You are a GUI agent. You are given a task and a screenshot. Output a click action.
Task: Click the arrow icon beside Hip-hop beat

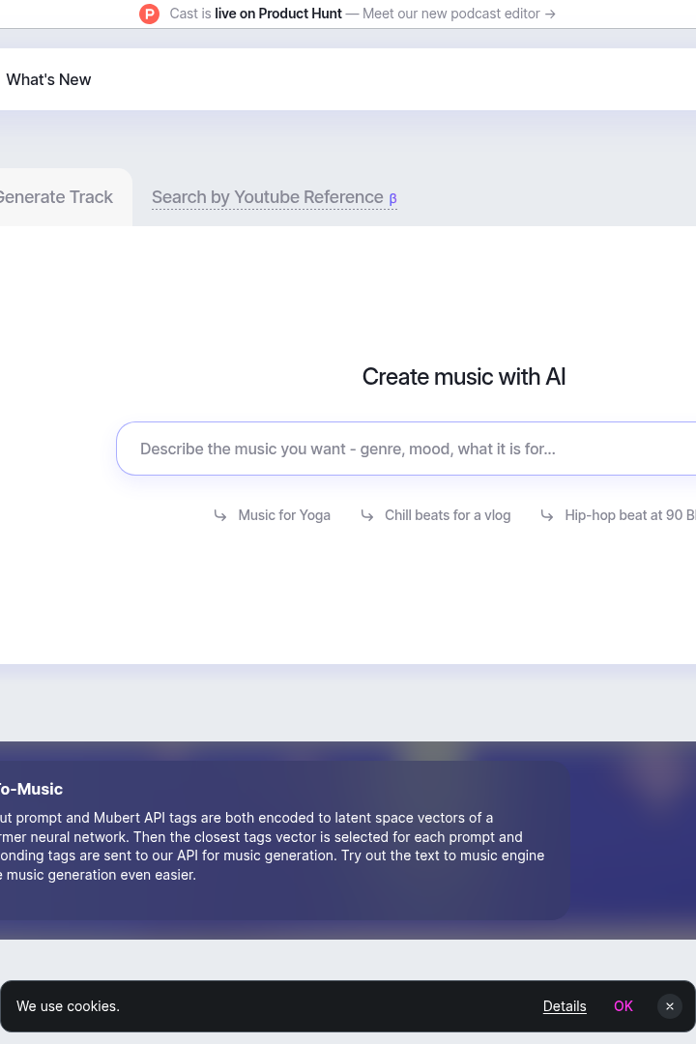pyautogui.click(x=547, y=515)
